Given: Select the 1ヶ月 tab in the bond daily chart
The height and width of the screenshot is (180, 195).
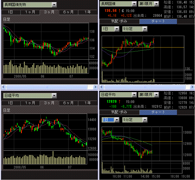Looking at the screenshot, I should click(30, 12).
